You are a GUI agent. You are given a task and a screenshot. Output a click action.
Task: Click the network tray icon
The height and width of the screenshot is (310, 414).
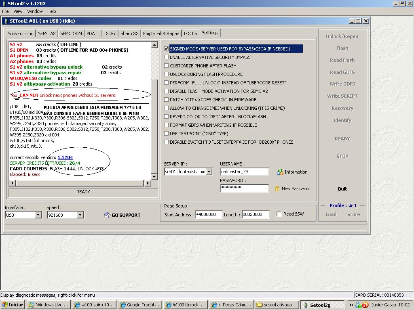coord(358,305)
